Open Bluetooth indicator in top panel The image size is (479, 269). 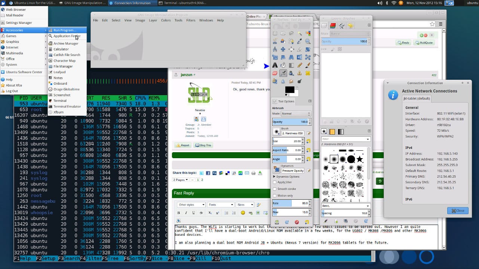click(x=387, y=3)
